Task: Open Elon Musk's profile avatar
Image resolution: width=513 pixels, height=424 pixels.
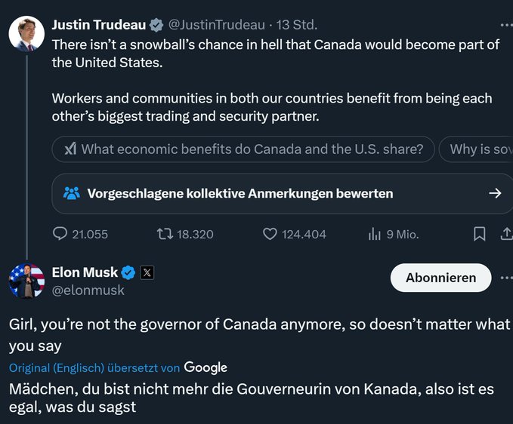Action: click(x=26, y=281)
